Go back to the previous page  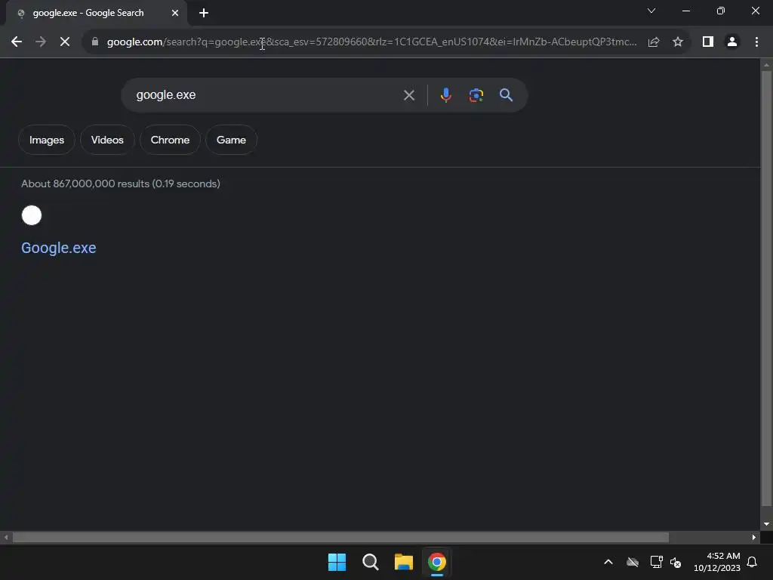17,42
